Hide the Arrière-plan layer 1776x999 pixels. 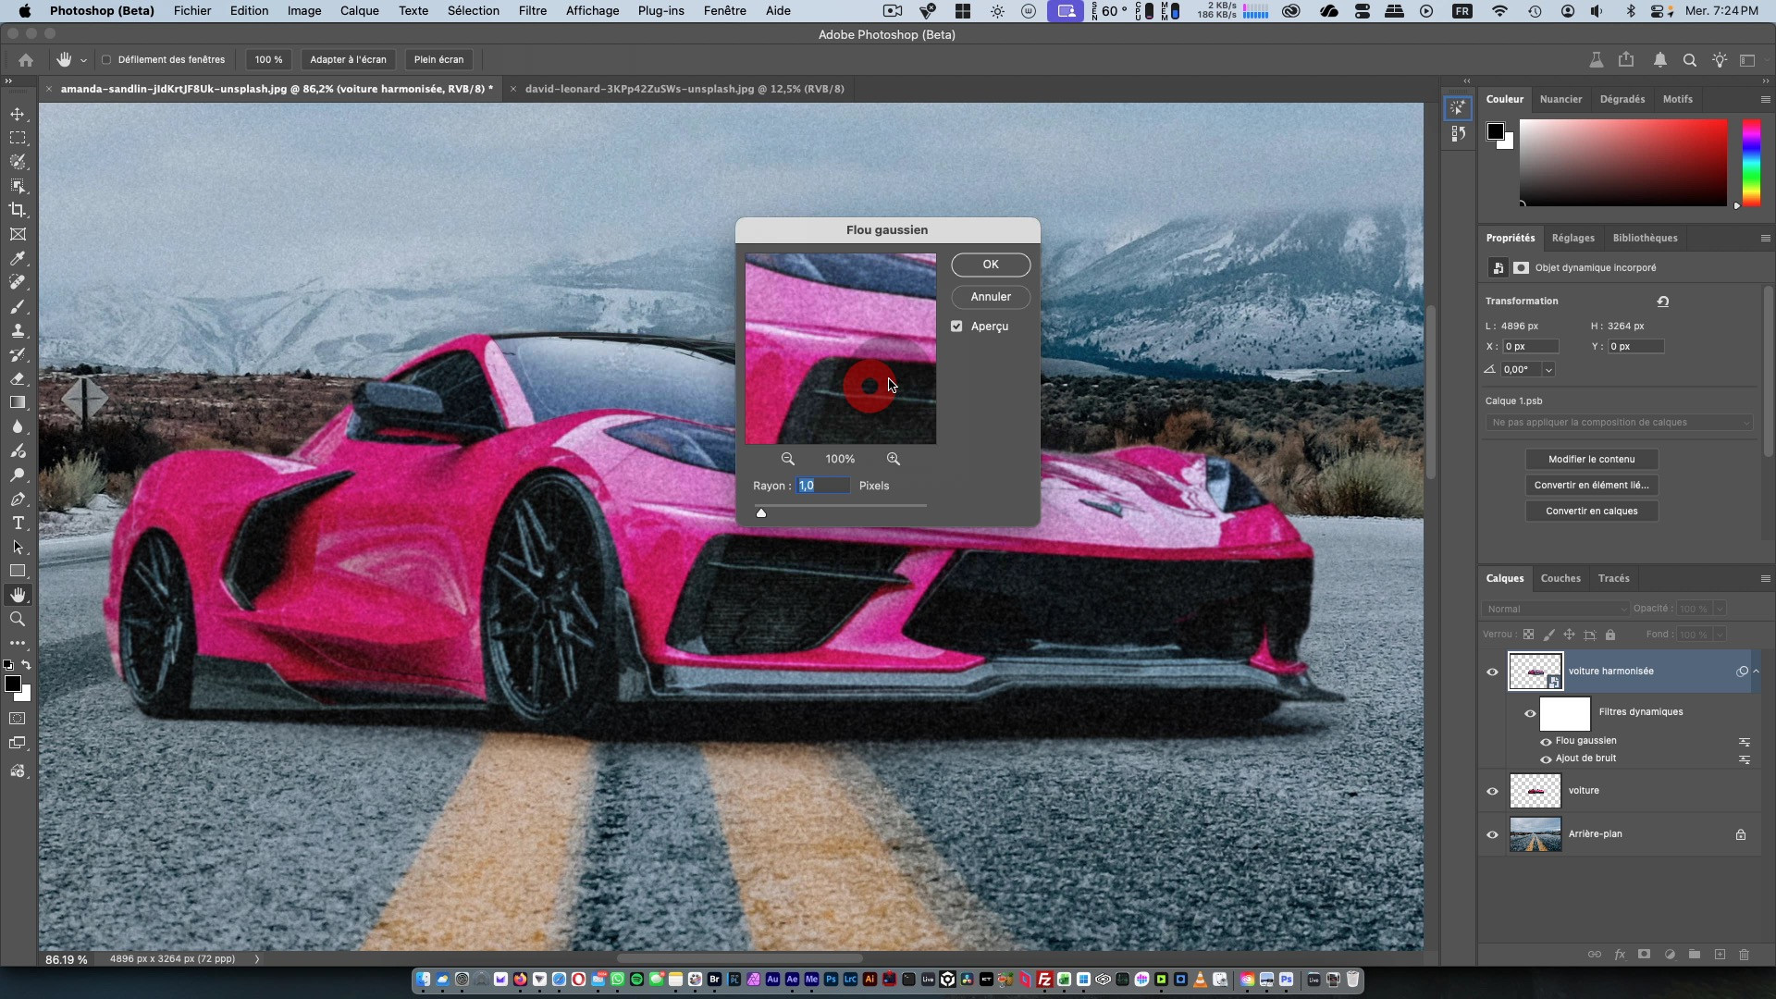click(x=1492, y=834)
